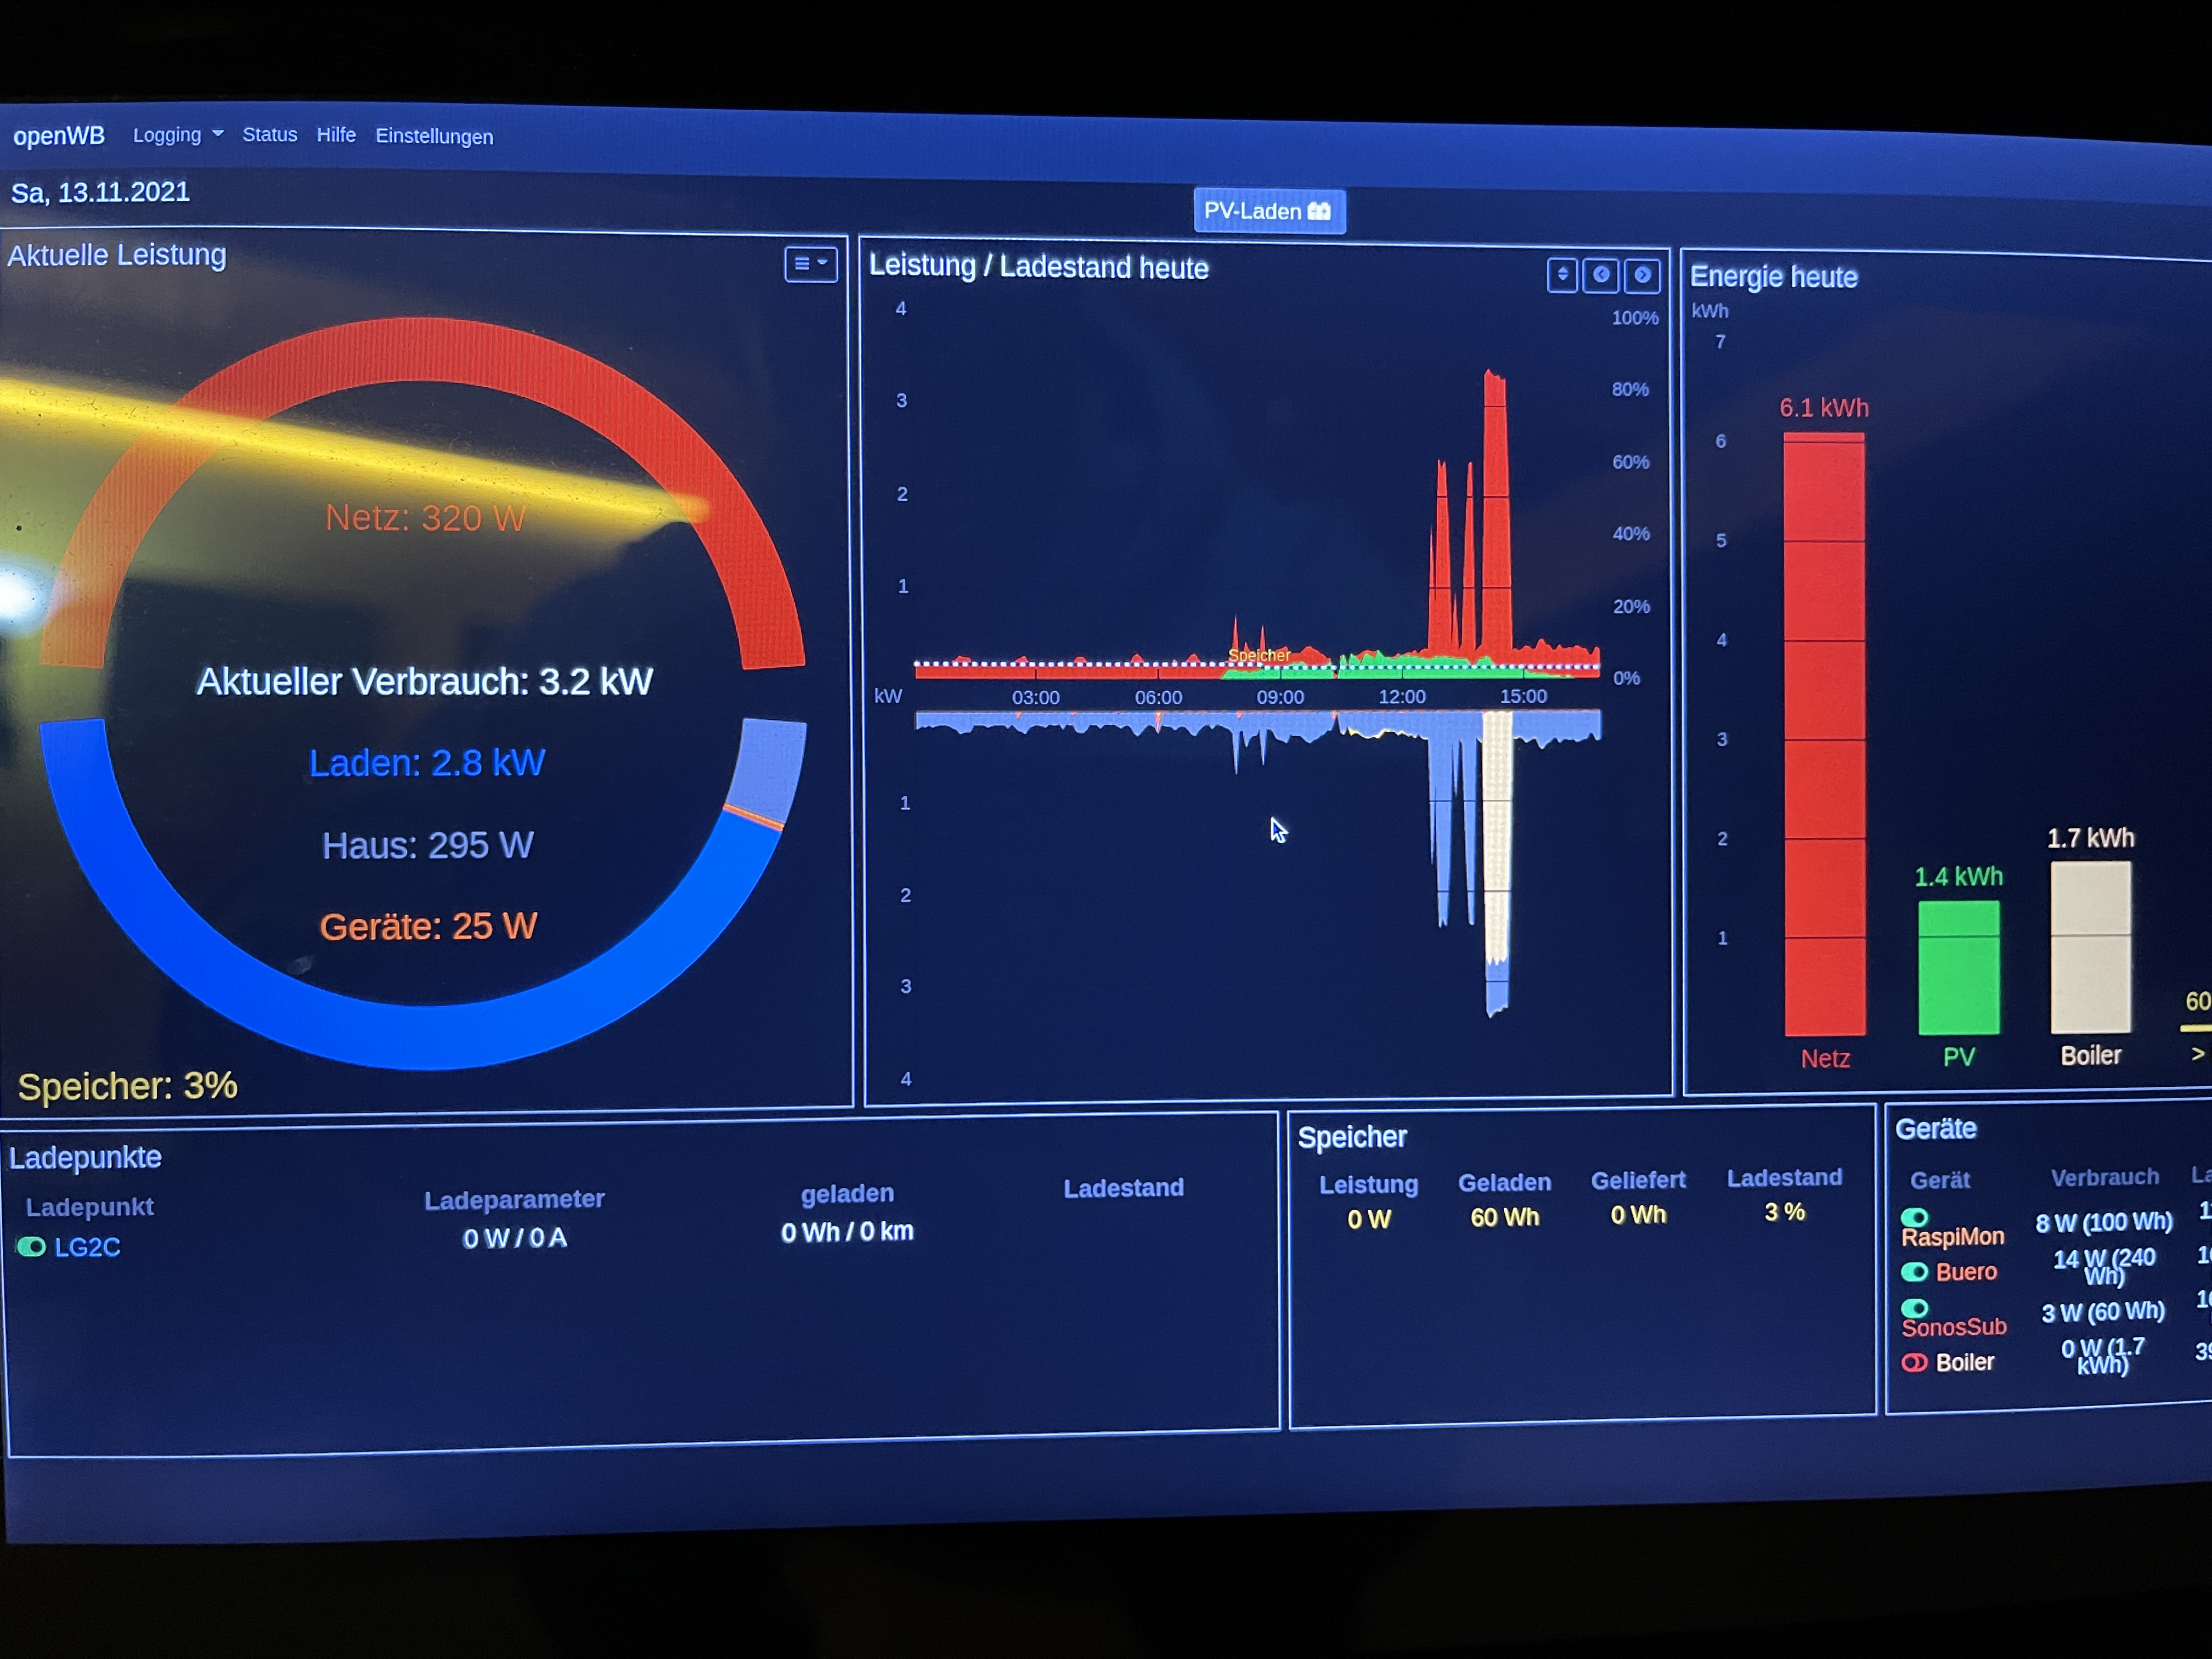Click the openWB brand logo
2212x1659 pixels.
[59, 135]
